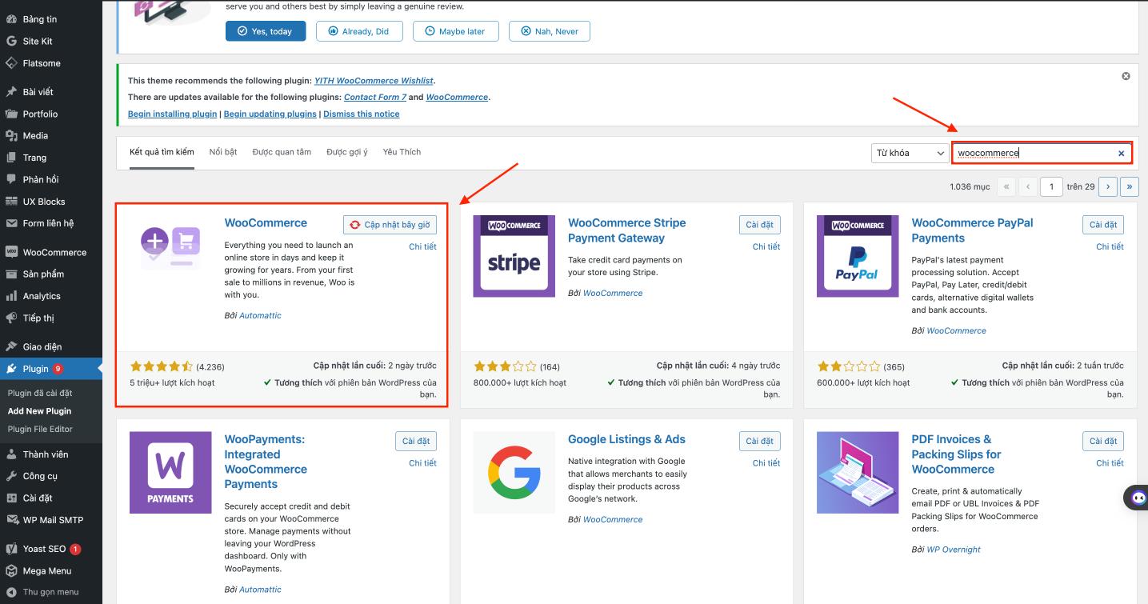The image size is (1148, 604).
Task: Open the Giao diện appearance brush icon
Action: pos(11,346)
